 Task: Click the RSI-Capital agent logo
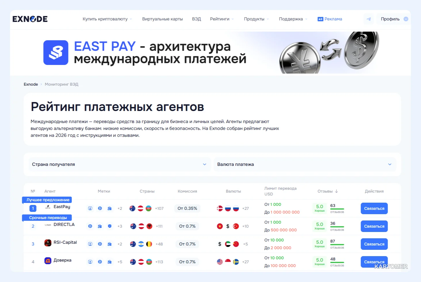click(48, 243)
